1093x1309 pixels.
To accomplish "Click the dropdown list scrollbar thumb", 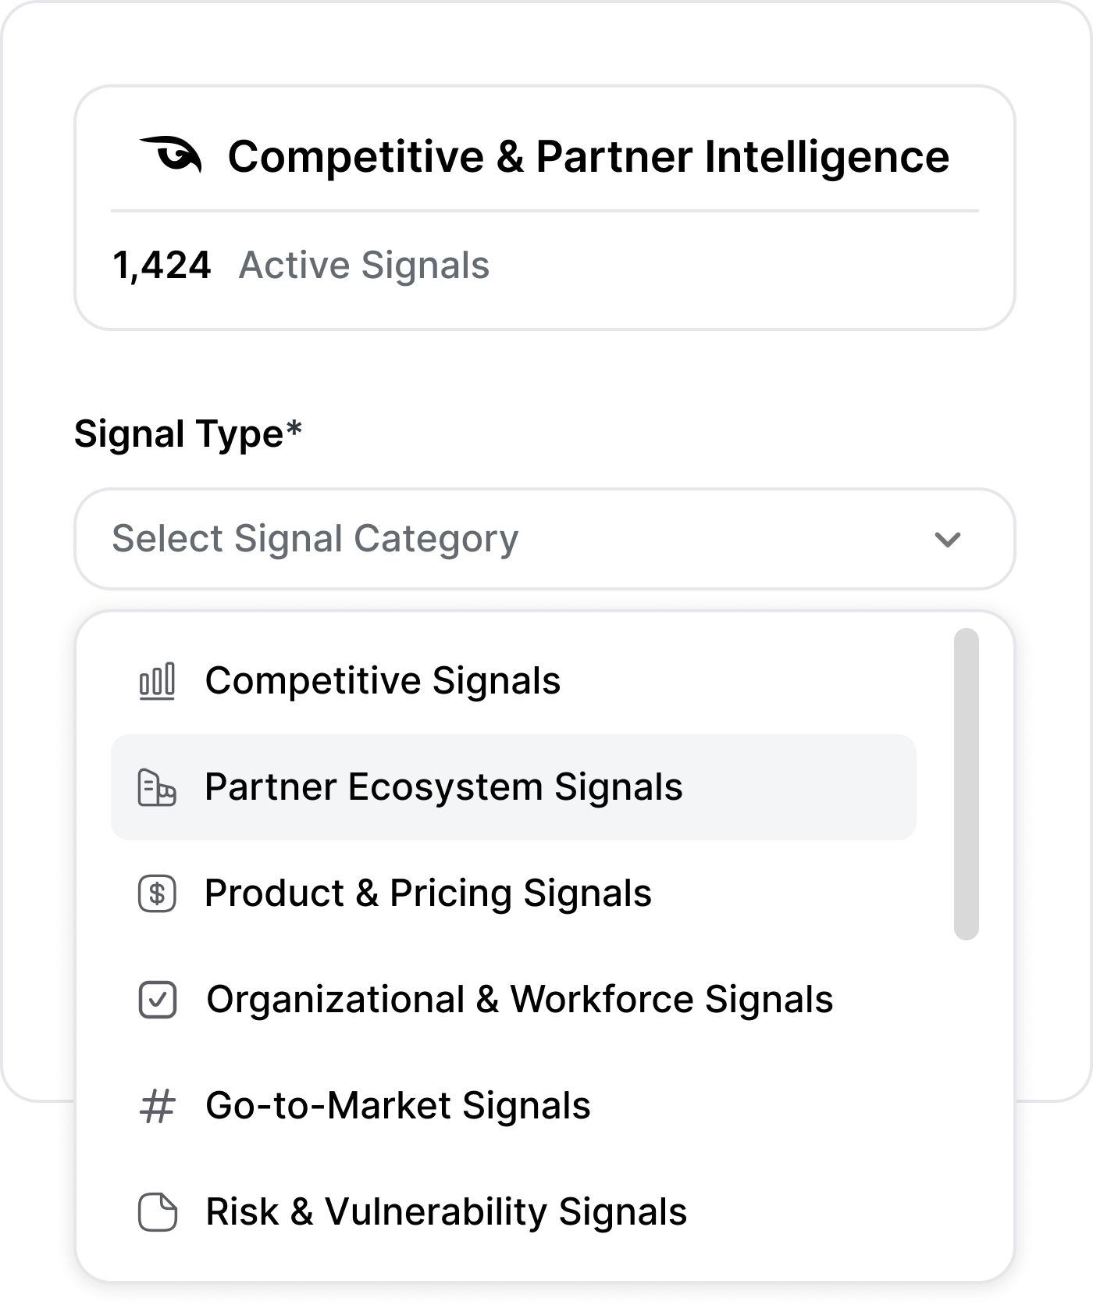I will point(966,783).
